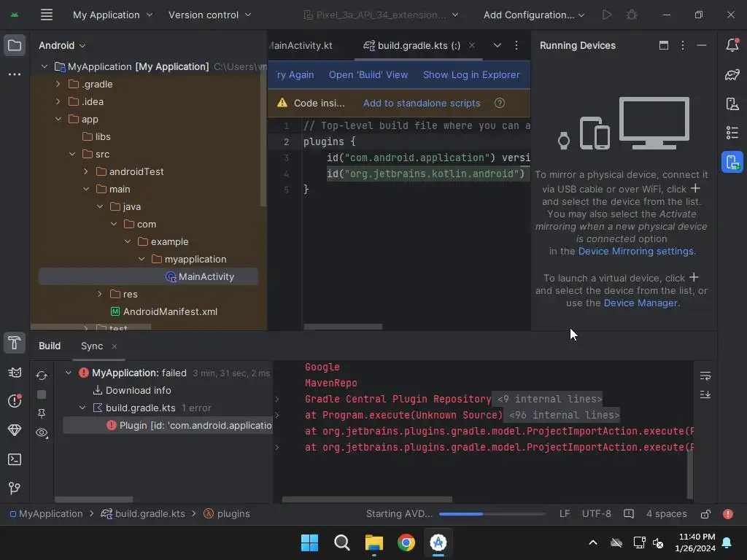The width and height of the screenshot is (747, 560).
Task: Close the Sync tab
Action: 115,346
